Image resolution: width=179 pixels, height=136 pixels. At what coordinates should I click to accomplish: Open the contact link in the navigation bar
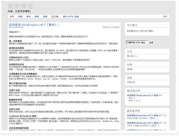29,16
